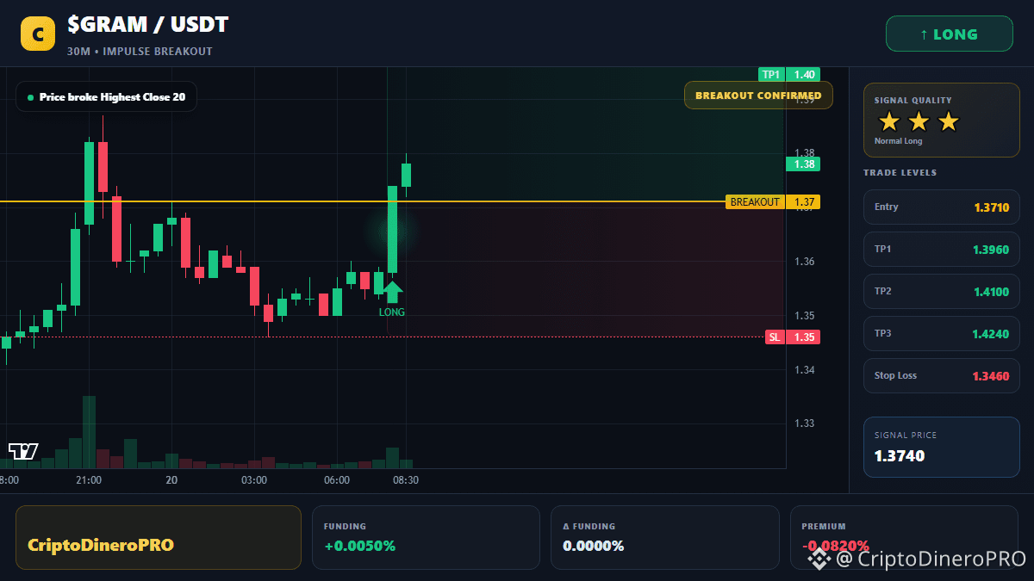The width and height of the screenshot is (1034, 581).
Task: Click the BREAKOUT 1.37 level tag
Action: 773,202
